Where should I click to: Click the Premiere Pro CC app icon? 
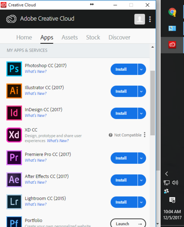point(14,158)
